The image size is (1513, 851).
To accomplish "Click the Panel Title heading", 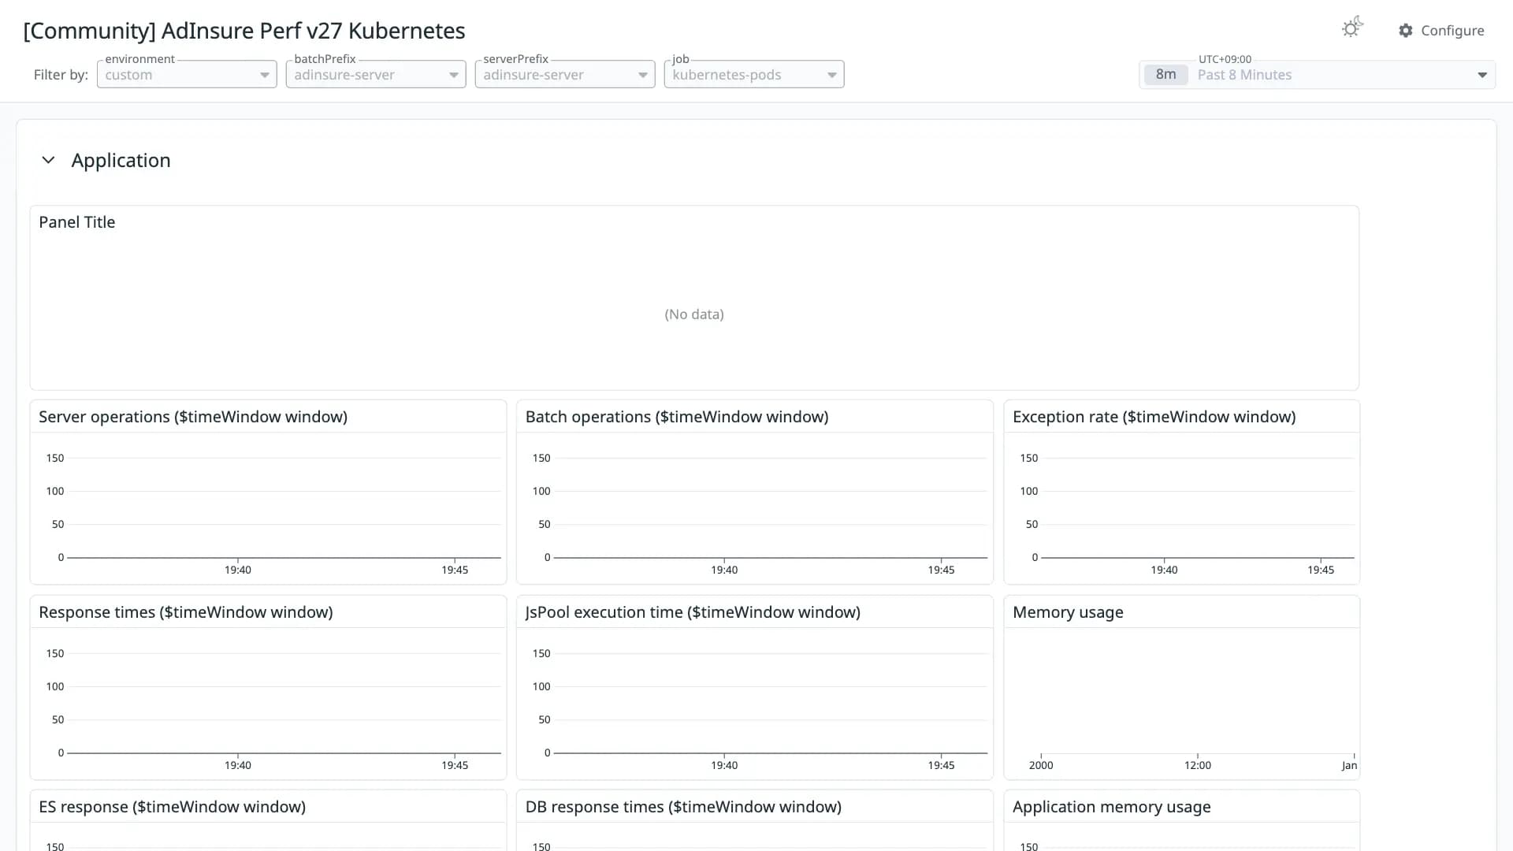I will tap(77, 222).
